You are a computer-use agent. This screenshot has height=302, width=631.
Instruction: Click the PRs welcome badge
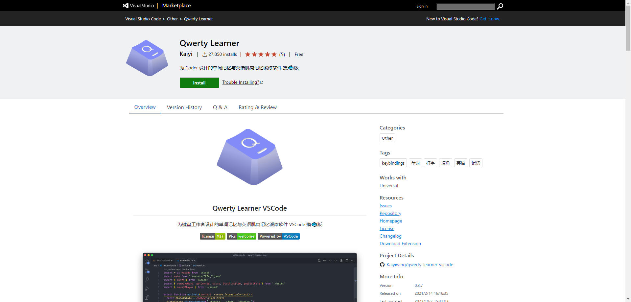click(x=242, y=236)
